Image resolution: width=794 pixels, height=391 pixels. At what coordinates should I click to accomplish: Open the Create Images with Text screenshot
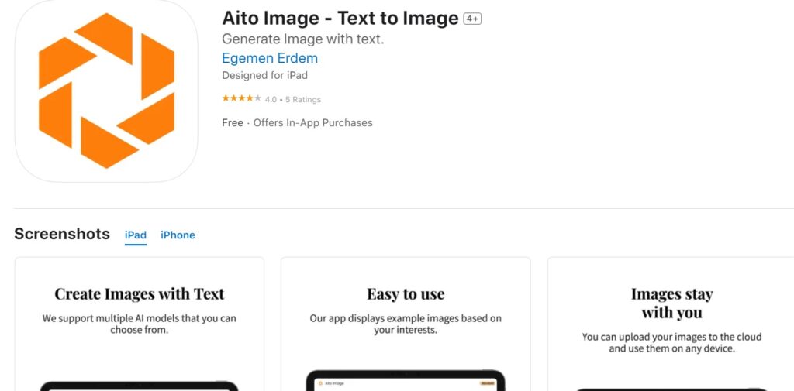pyautogui.click(x=140, y=324)
